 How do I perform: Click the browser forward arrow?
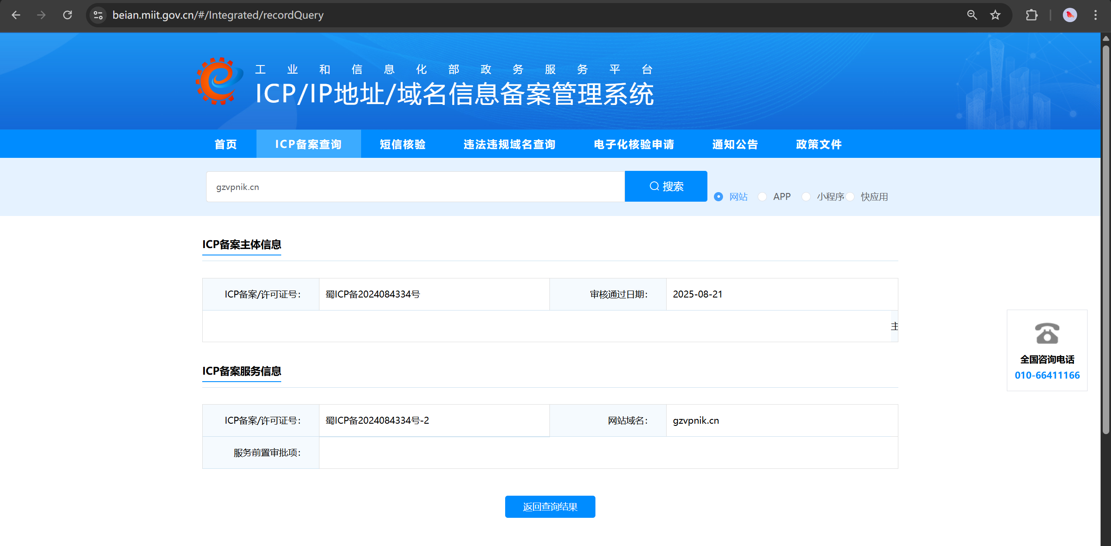pyautogui.click(x=41, y=15)
